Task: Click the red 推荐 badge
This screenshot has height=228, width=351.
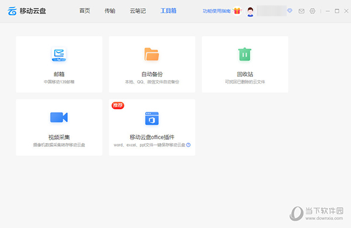Action: (118, 105)
